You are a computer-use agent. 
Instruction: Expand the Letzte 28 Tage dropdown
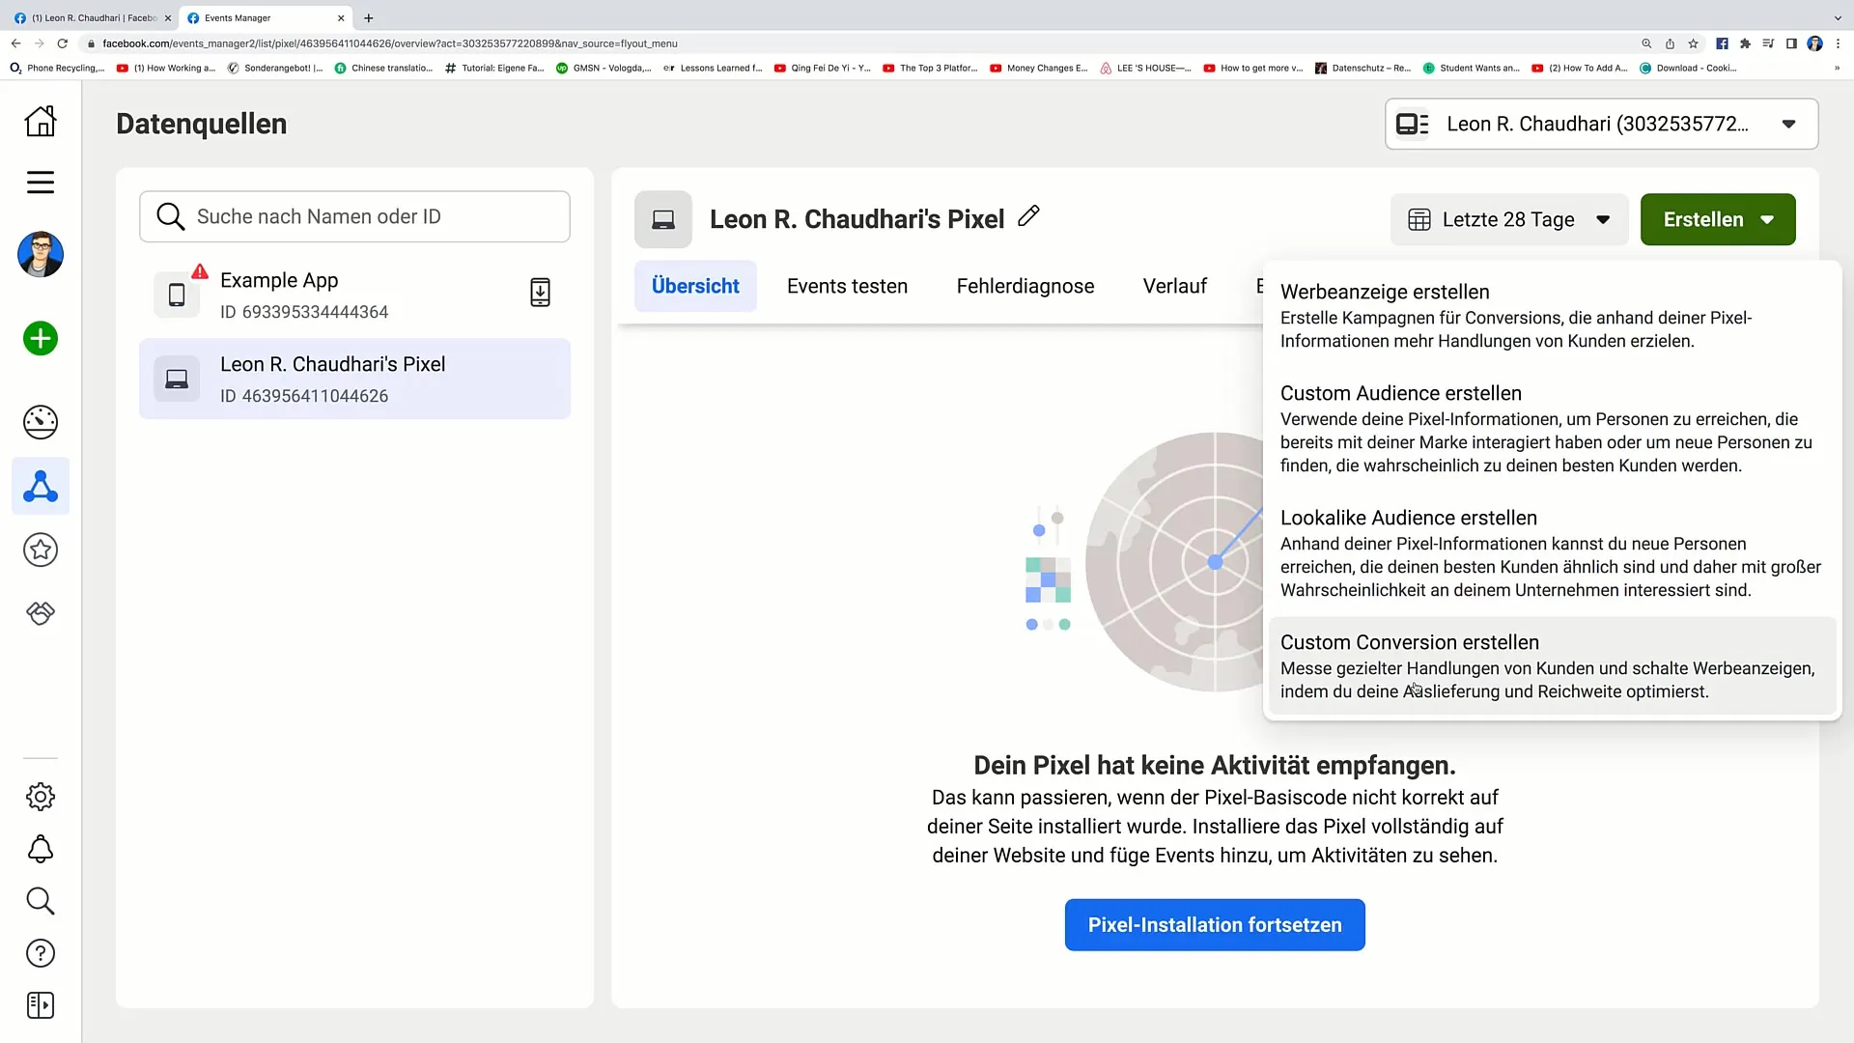(1509, 219)
